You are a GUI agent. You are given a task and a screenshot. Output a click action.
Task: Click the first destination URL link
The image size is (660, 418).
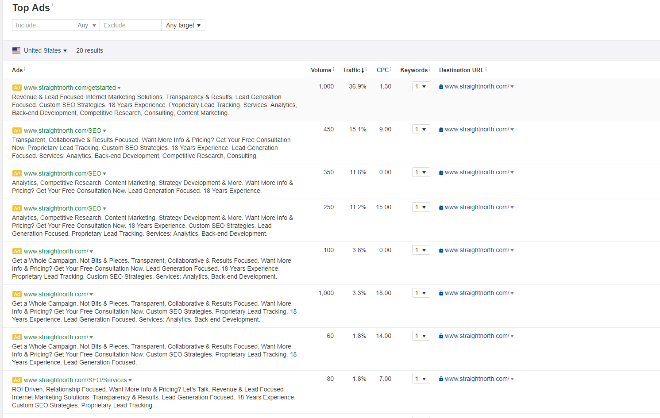click(477, 86)
